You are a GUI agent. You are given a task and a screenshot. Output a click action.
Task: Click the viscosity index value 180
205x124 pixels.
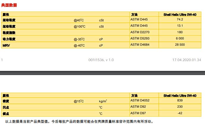pyautogui.click(x=180, y=32)
